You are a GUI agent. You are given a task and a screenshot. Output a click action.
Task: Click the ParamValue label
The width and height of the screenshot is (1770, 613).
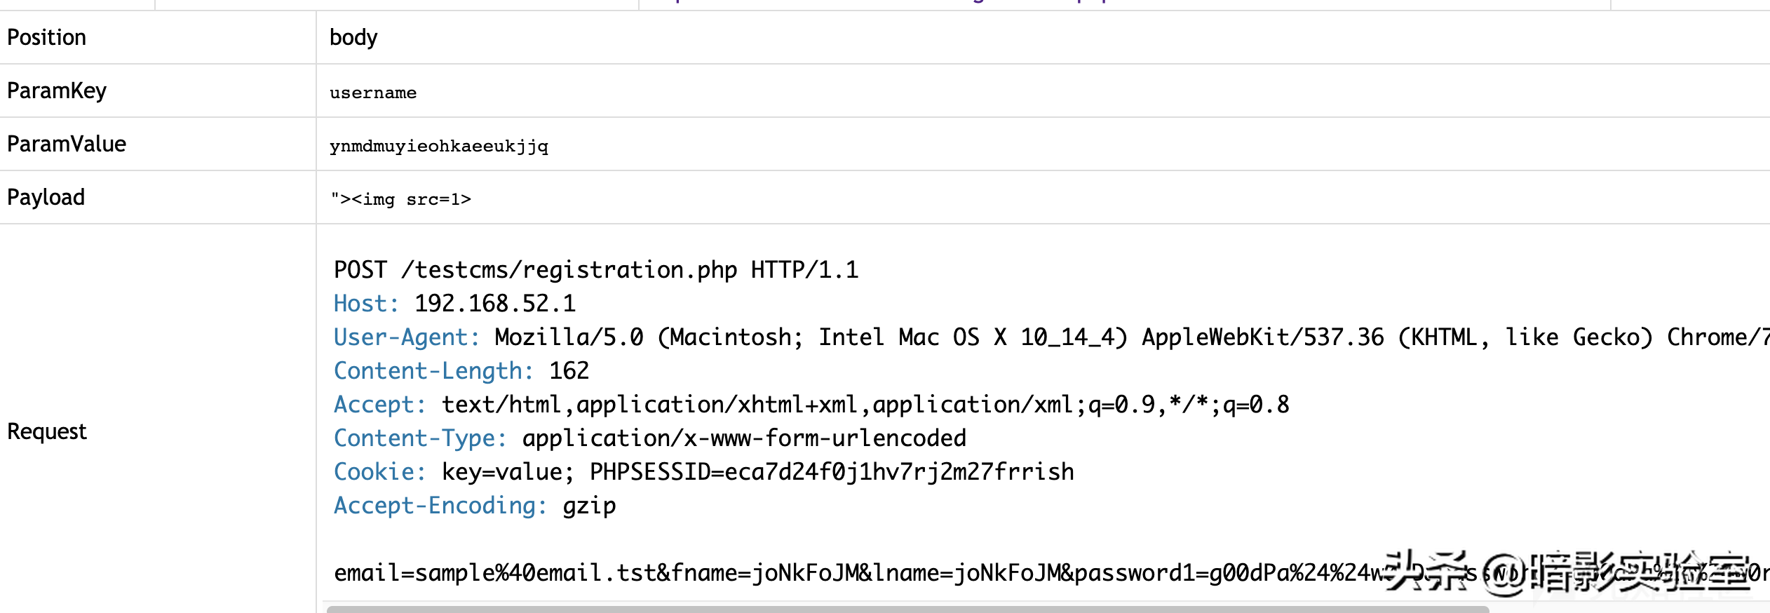tap(67, 144)
